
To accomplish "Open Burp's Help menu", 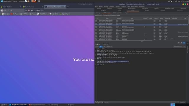I will click(x=129, y=6).
